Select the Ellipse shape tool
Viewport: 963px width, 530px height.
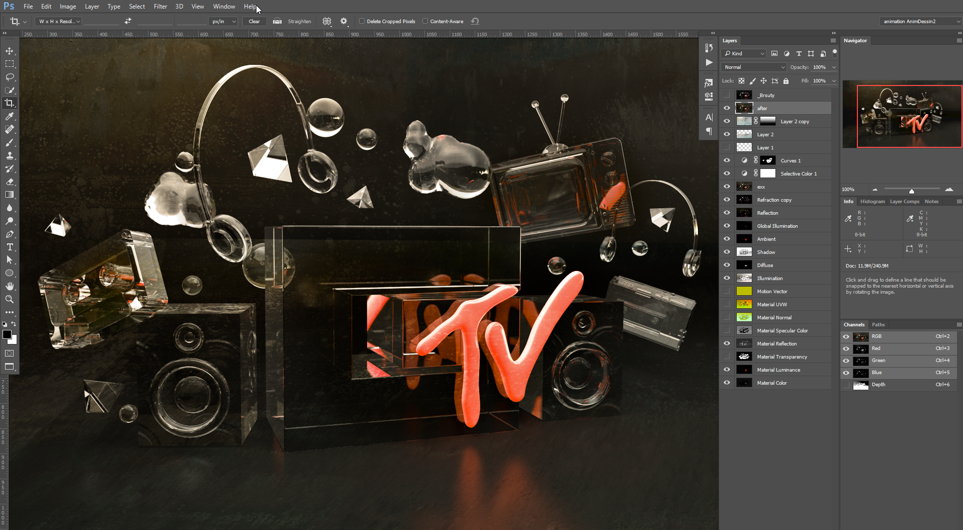tap(10, 274)
